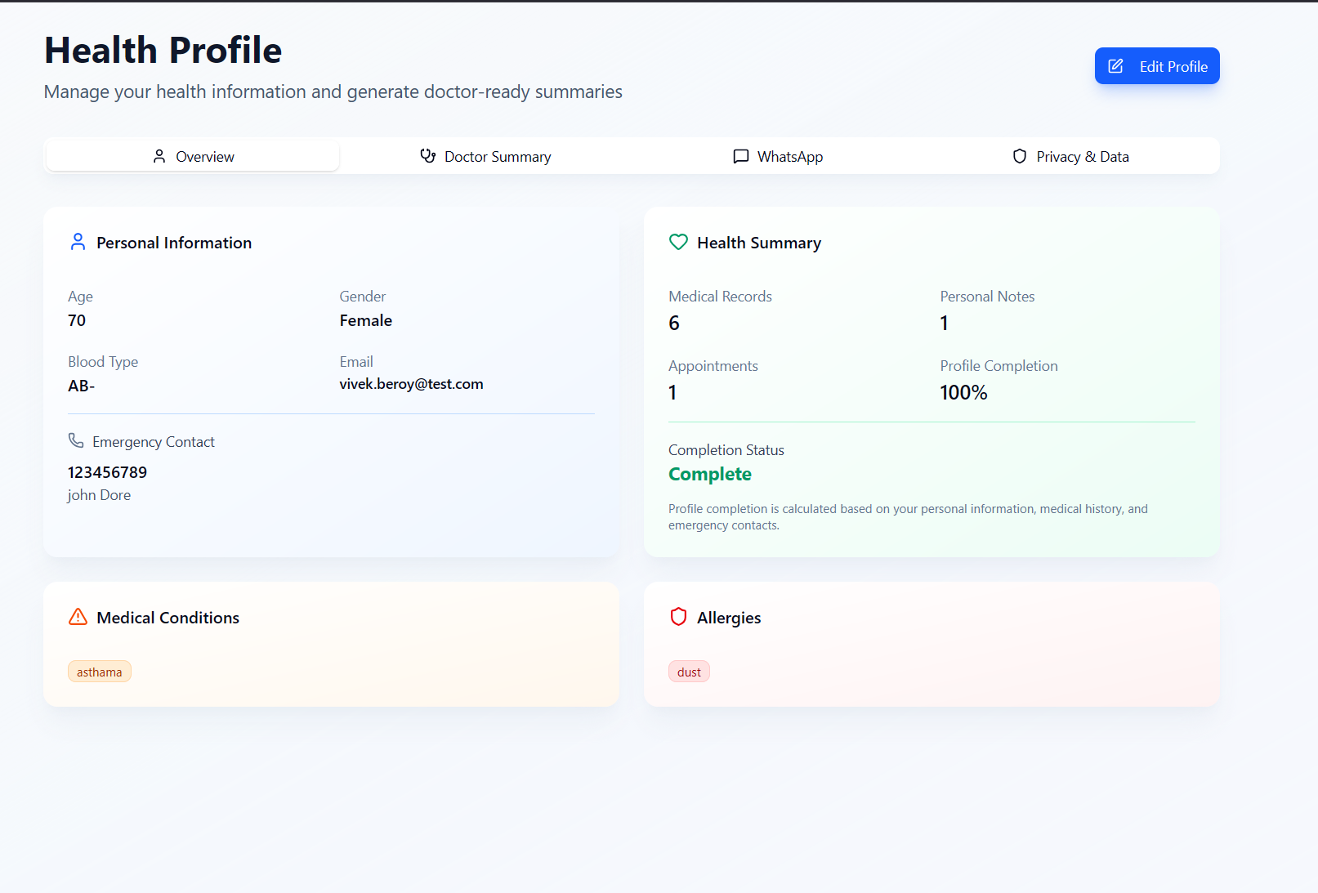The height and width of the screenshot is (893, 1318).
Task: Click the Emergency Contact label
Action: tap(154, 442)
